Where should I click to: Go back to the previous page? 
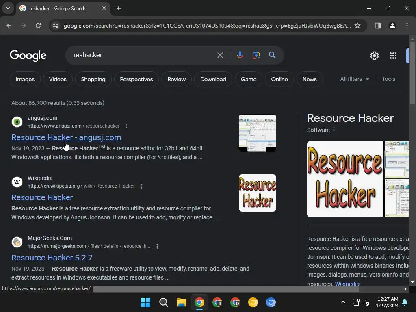9,26
